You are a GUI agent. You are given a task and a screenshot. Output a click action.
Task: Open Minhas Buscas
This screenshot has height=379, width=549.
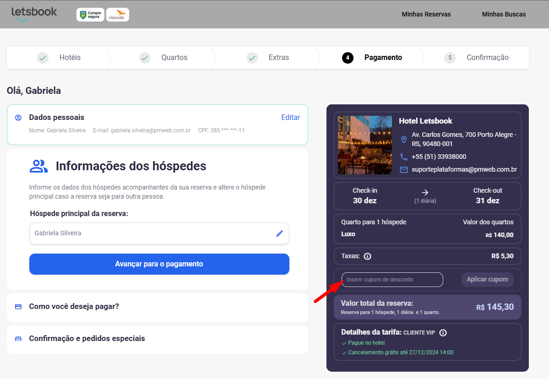coord(504,14)
